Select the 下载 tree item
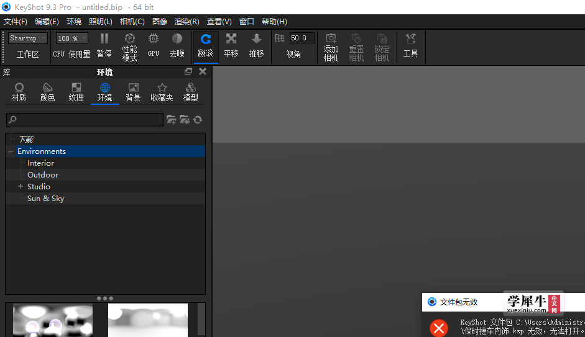Screen dimensions: 585x337 pyautogui.click(x=27, y=139)
